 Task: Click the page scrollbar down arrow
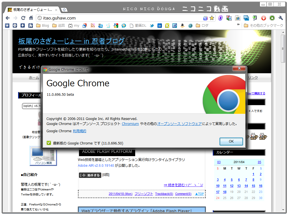point(283,210)
